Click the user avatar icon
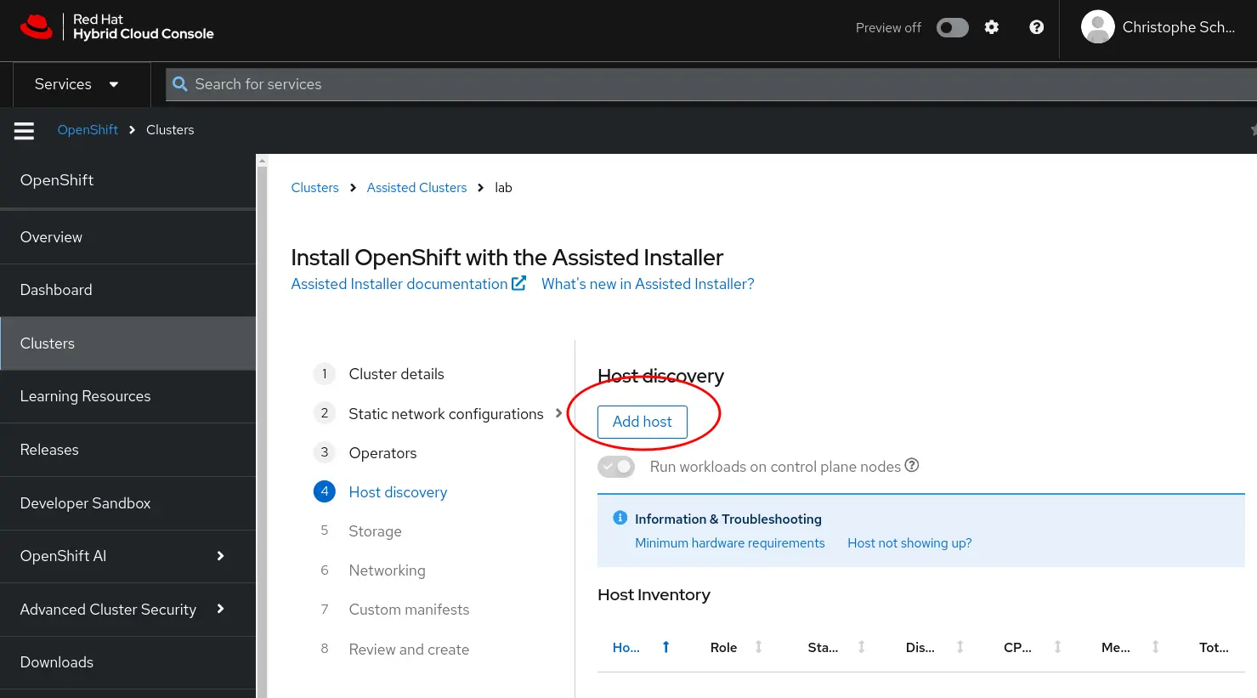1257x698 pixels. coord(1097,27)
